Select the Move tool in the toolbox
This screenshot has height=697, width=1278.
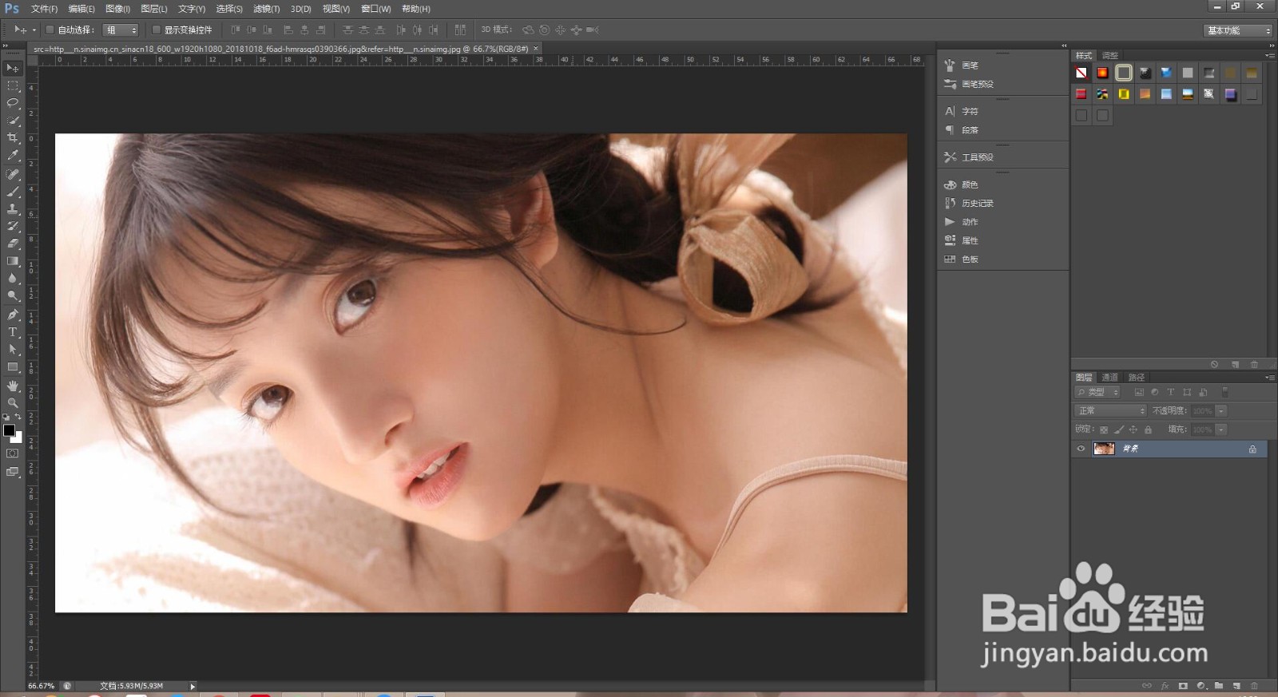coord(13,68)
